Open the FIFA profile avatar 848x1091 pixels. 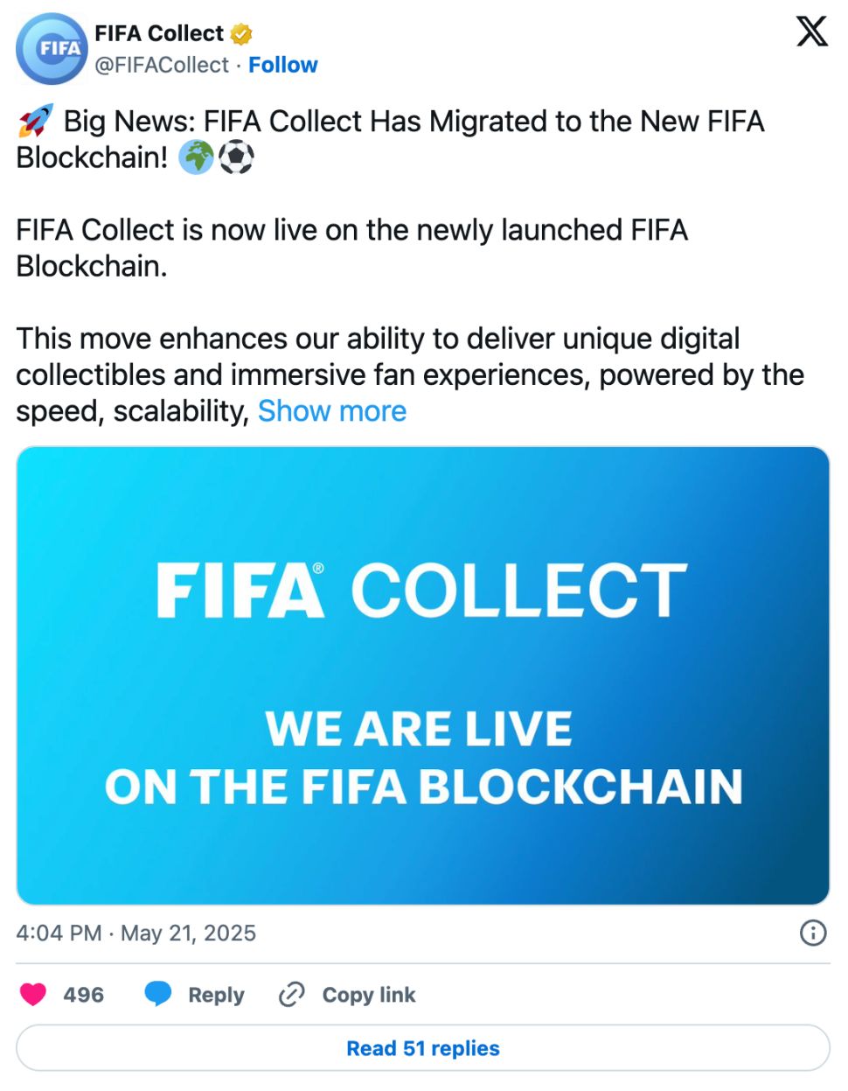coord(52,49)
